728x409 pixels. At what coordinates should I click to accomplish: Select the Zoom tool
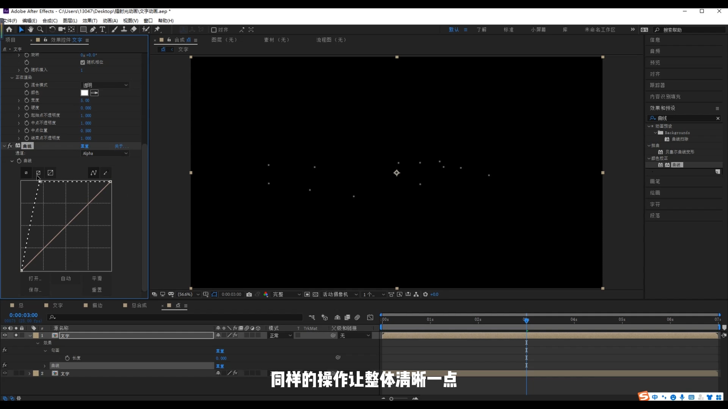pyautogui.click(x=40, y=30)
